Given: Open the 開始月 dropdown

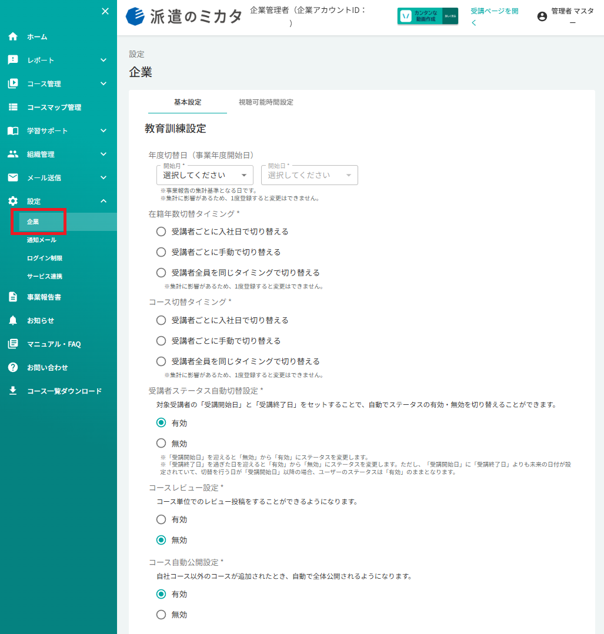Looking at the screenshot, I should tap(205, 175).
